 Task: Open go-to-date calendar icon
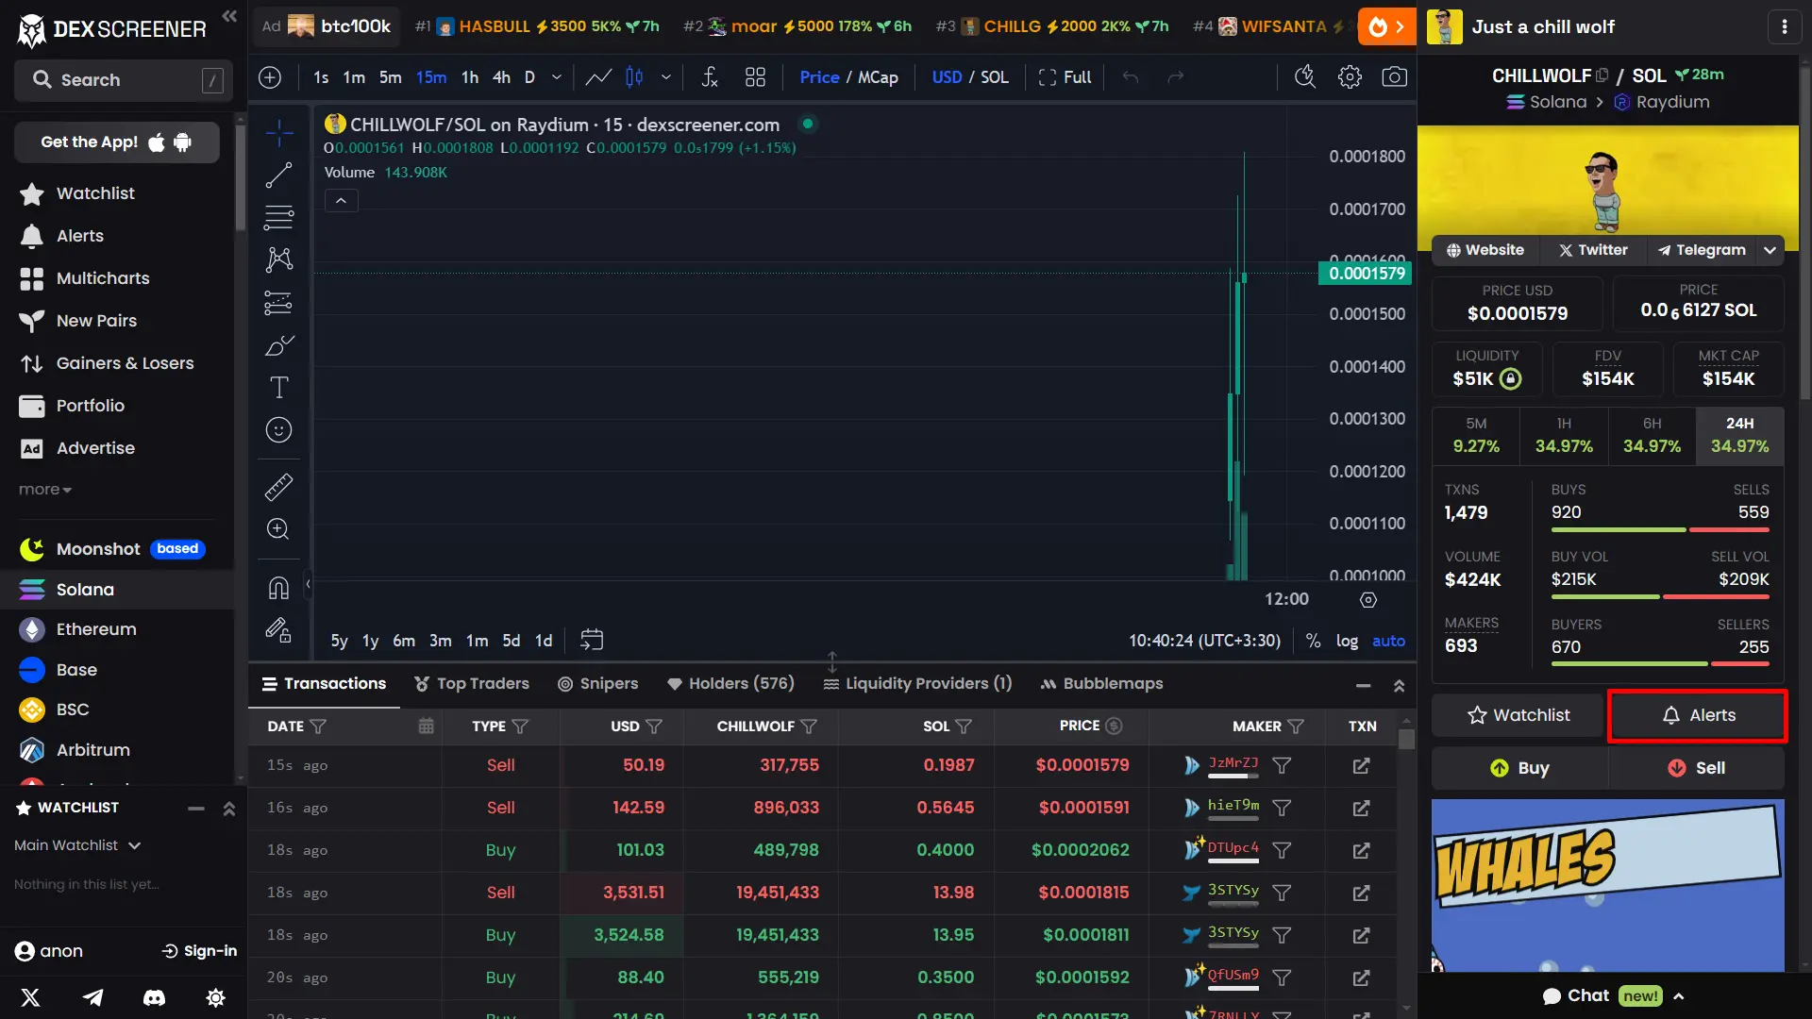(592, 641)
